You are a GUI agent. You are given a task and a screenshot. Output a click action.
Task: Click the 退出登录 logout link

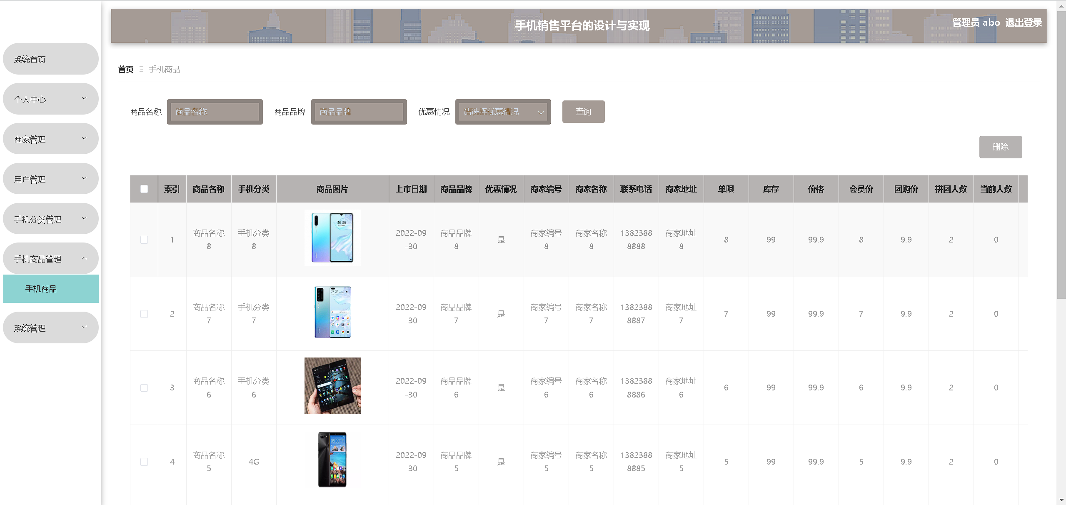(1023, 22)
